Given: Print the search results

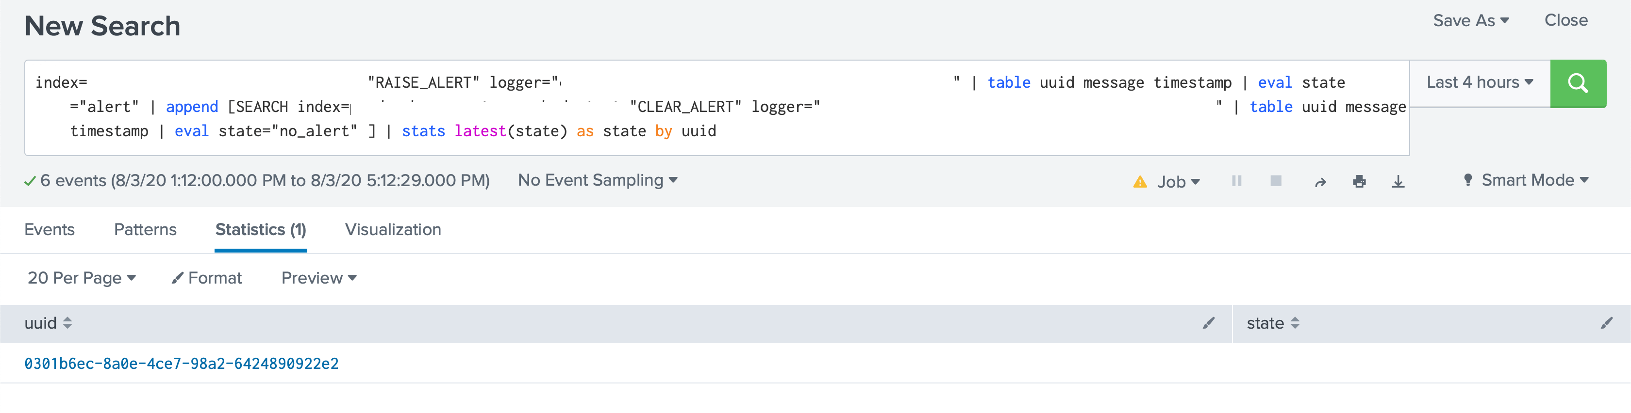Looking at the screenshot, I should pyautogui.click(x=1359, y=181).
